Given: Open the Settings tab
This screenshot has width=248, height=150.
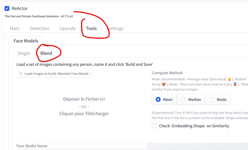Looking at the screenshot, I should point(115,28).
